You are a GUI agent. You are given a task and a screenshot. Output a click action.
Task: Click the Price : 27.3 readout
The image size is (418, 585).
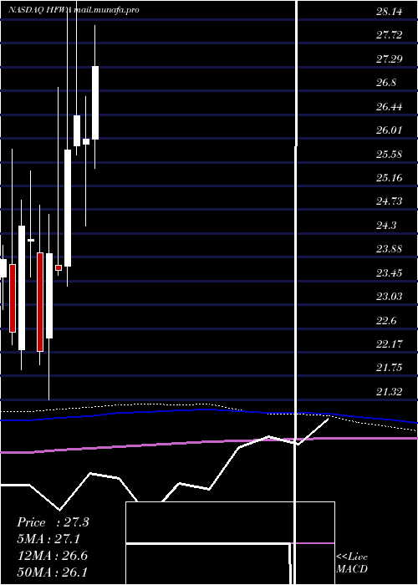click(53, 522)
